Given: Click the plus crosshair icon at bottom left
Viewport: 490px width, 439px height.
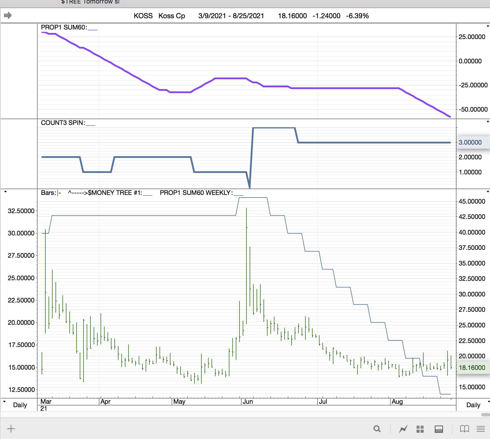Looking at the screenshot, I should point(11,429).
